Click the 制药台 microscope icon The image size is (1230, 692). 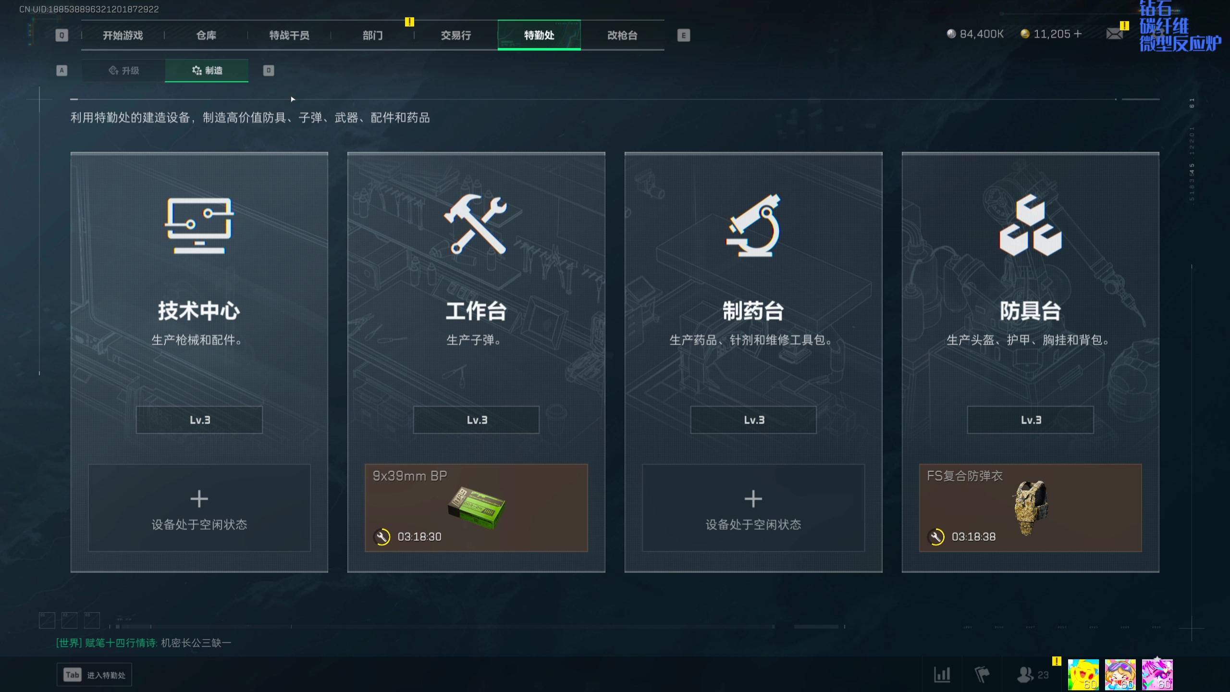pyautogui.click(x=753, y=225)
